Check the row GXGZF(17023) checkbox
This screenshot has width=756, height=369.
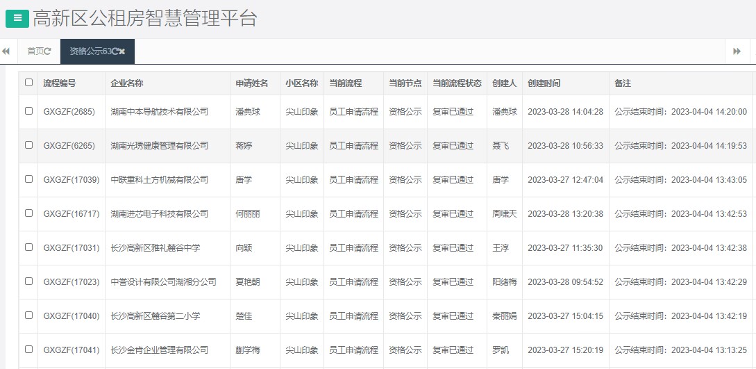(x=29, y=281)
